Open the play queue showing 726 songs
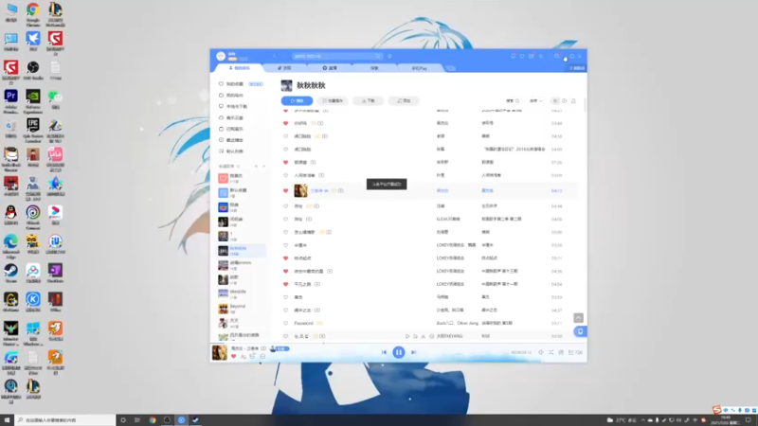Screen dimensions: 758x426 [x=575, y=352]
